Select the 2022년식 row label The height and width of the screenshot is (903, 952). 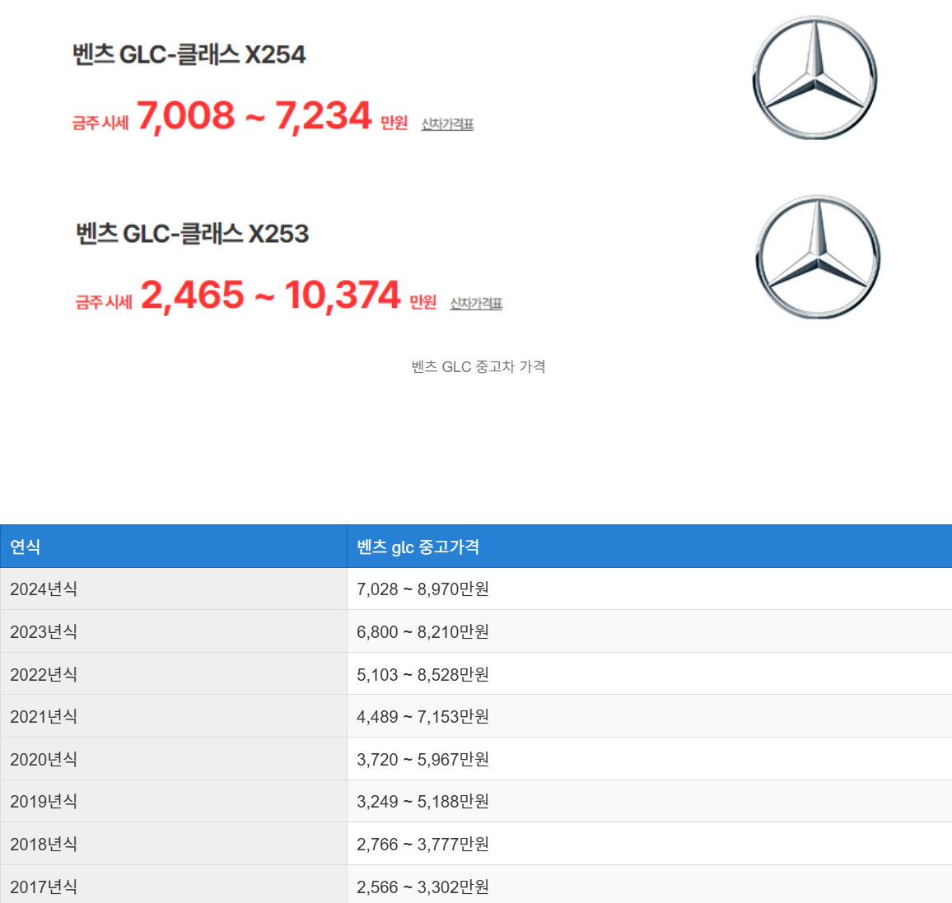coord(44,674)
